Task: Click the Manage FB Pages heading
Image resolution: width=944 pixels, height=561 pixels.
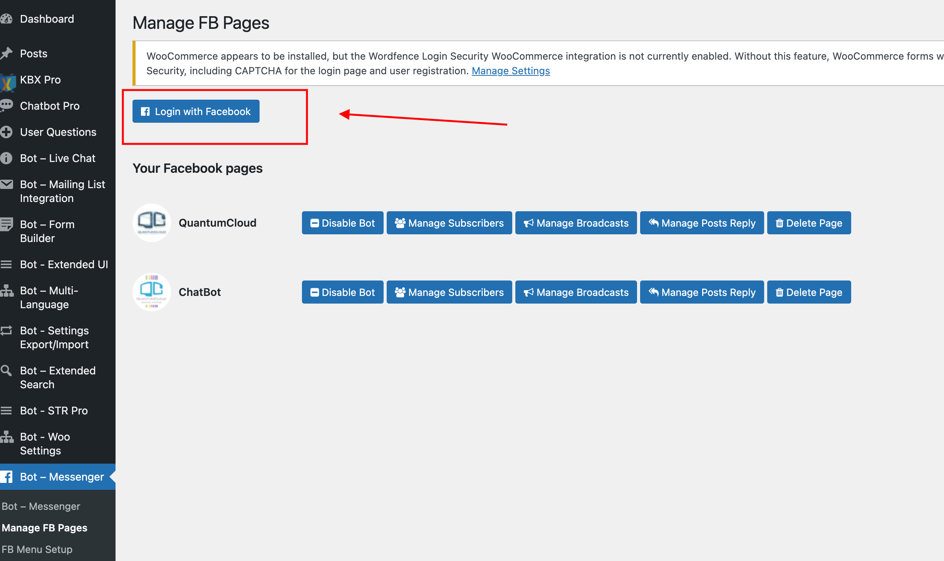Action: (x=201, y=23)
